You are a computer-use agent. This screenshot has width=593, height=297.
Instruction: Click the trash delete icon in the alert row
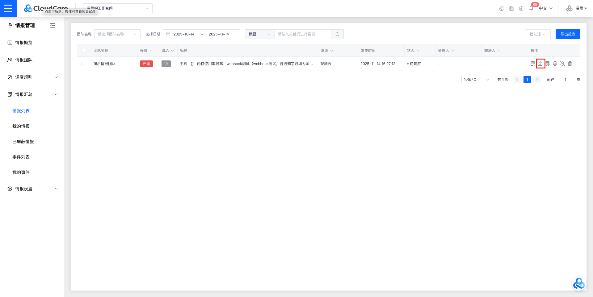pyautogui.click(x=570, y=64)
